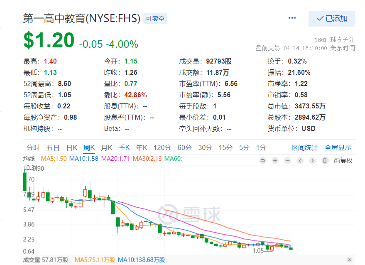Toggle the 已添加 watchlist button
Viewport: 365px width, 265px height.
click(x=331, y=19)
